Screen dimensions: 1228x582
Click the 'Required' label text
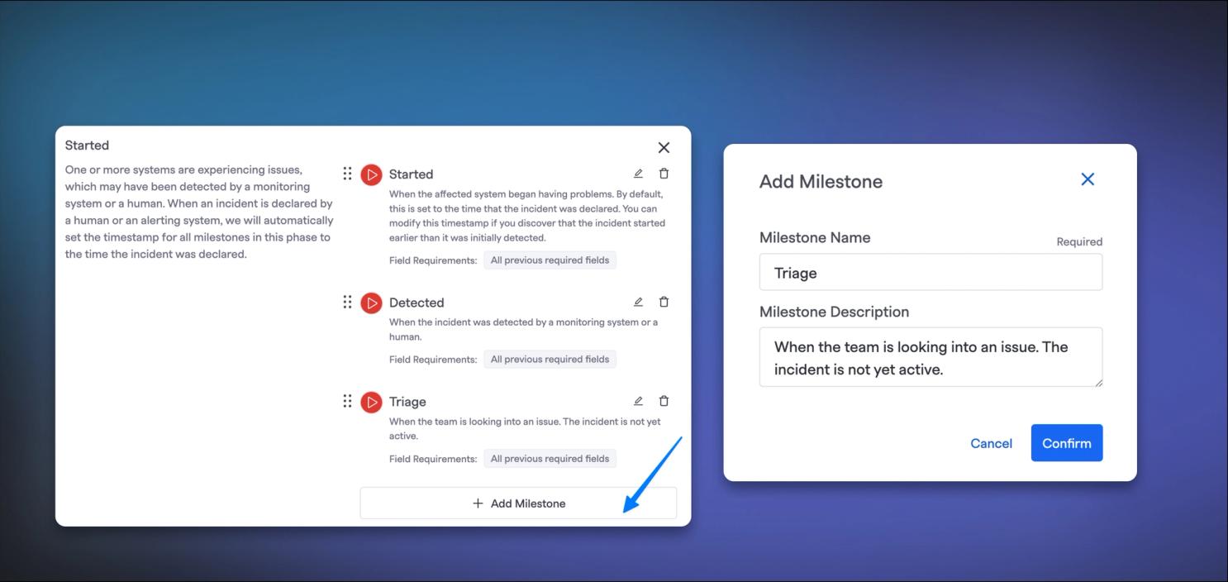click(x=1079, y=241)
